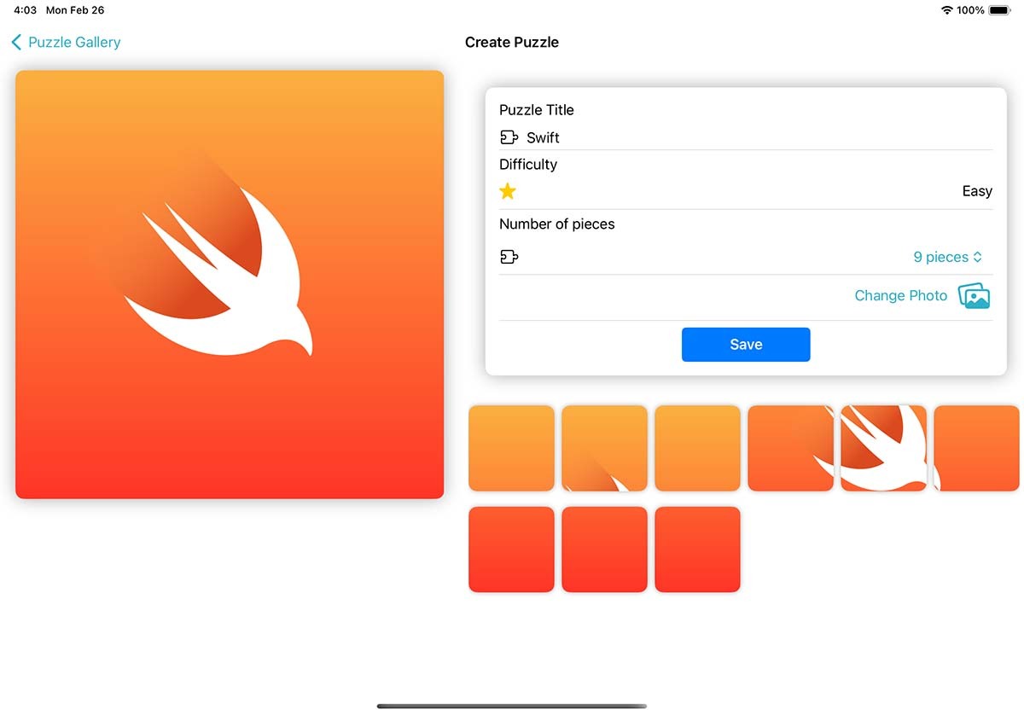
Task: Tap the Mon Feb 26 date
Action: click(75, 10)
